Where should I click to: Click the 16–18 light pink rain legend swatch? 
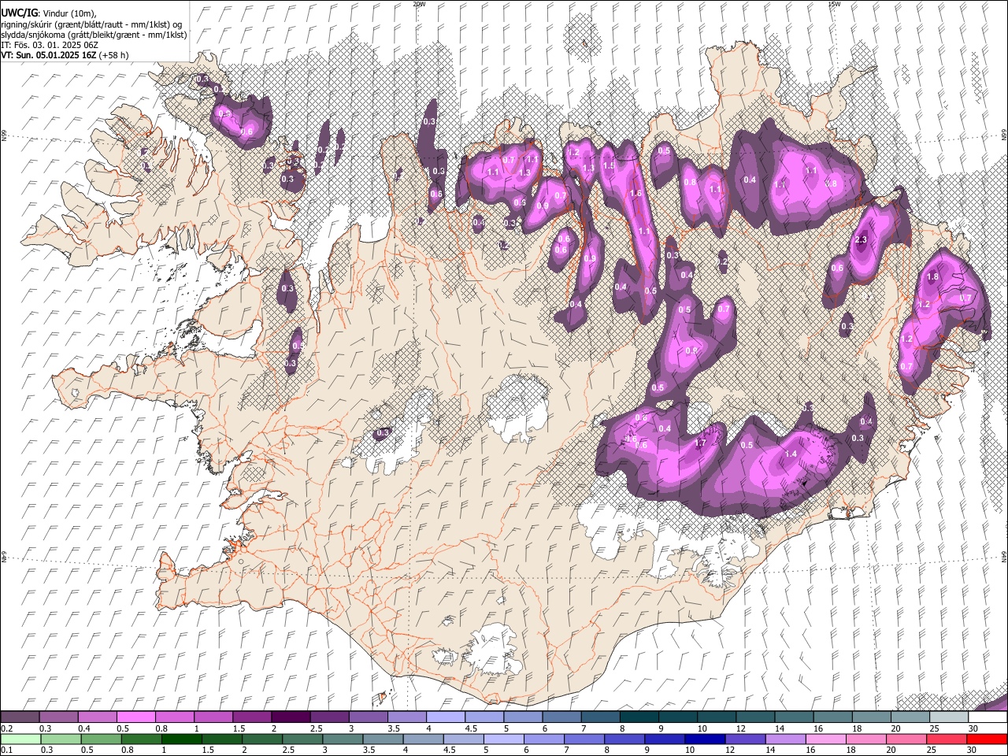(x=825, y=739)
